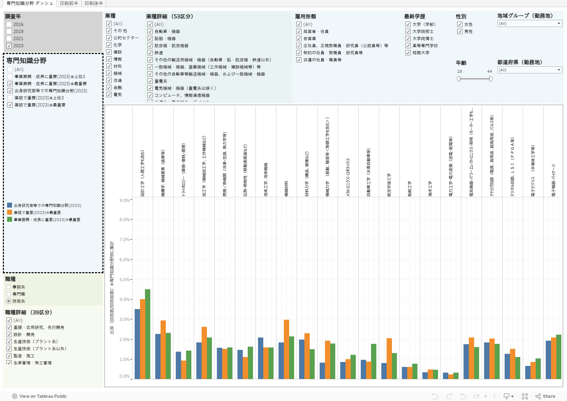Uncheck 高等専門学校 in 最終学歴
The image size is (567, 401).
(408, 46)
